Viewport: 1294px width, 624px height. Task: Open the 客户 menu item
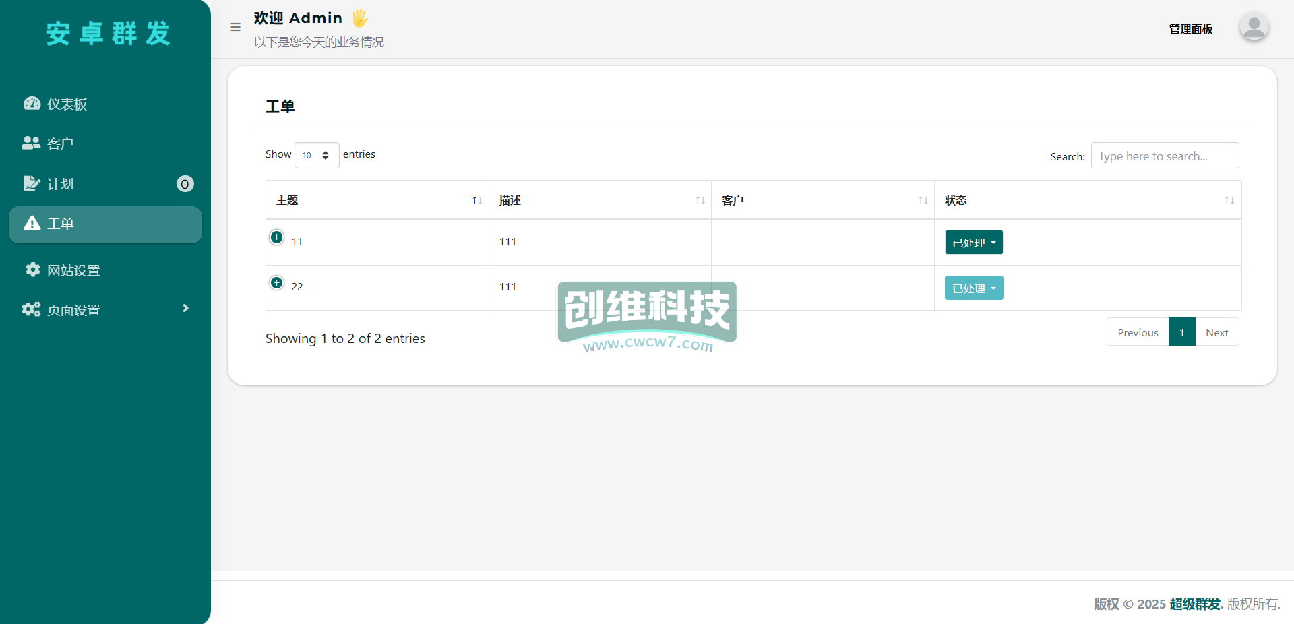click(105, 144)
